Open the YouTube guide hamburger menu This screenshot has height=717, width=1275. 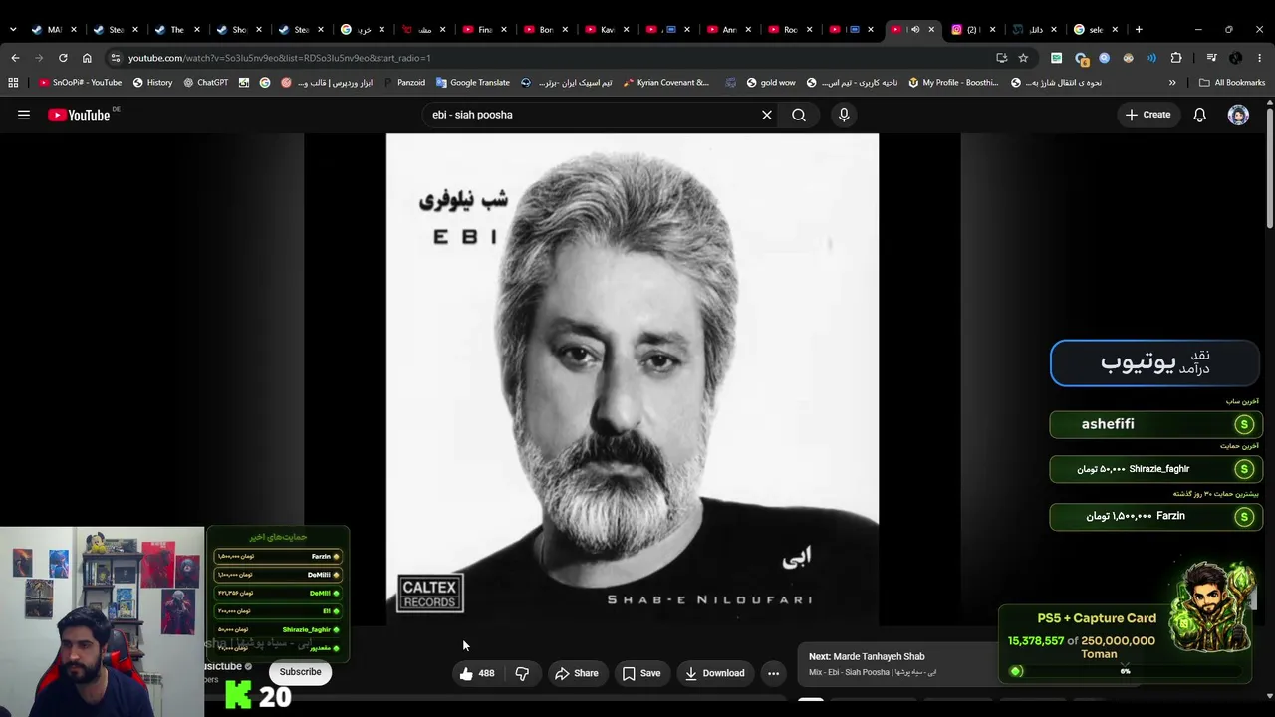click(x=24, y=115)
